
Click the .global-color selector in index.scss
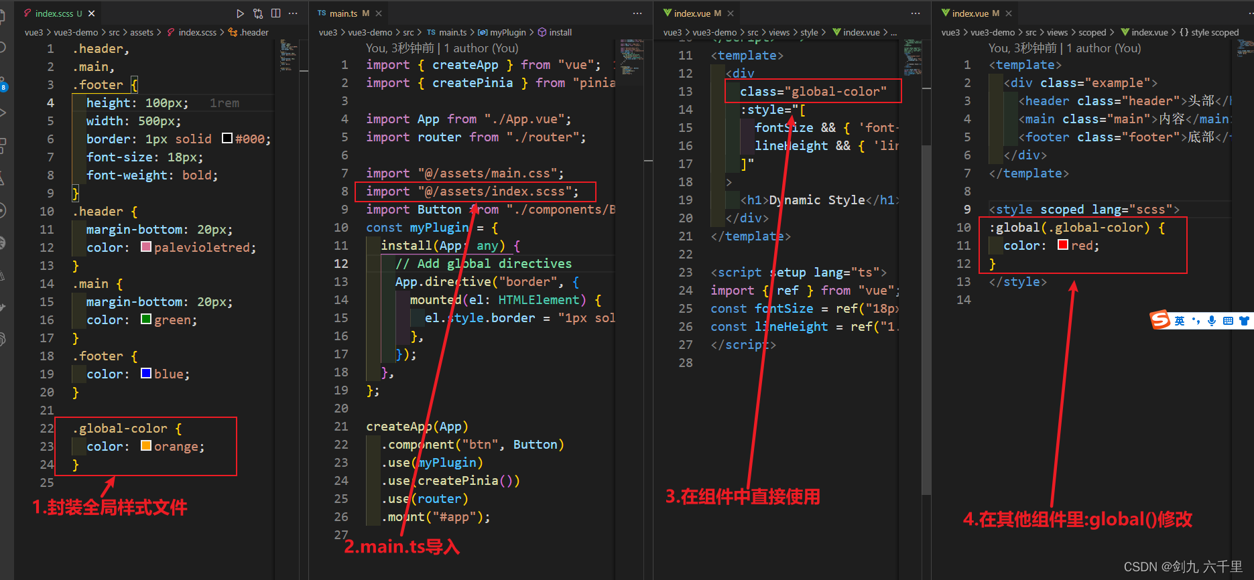(x=120, y=429)
